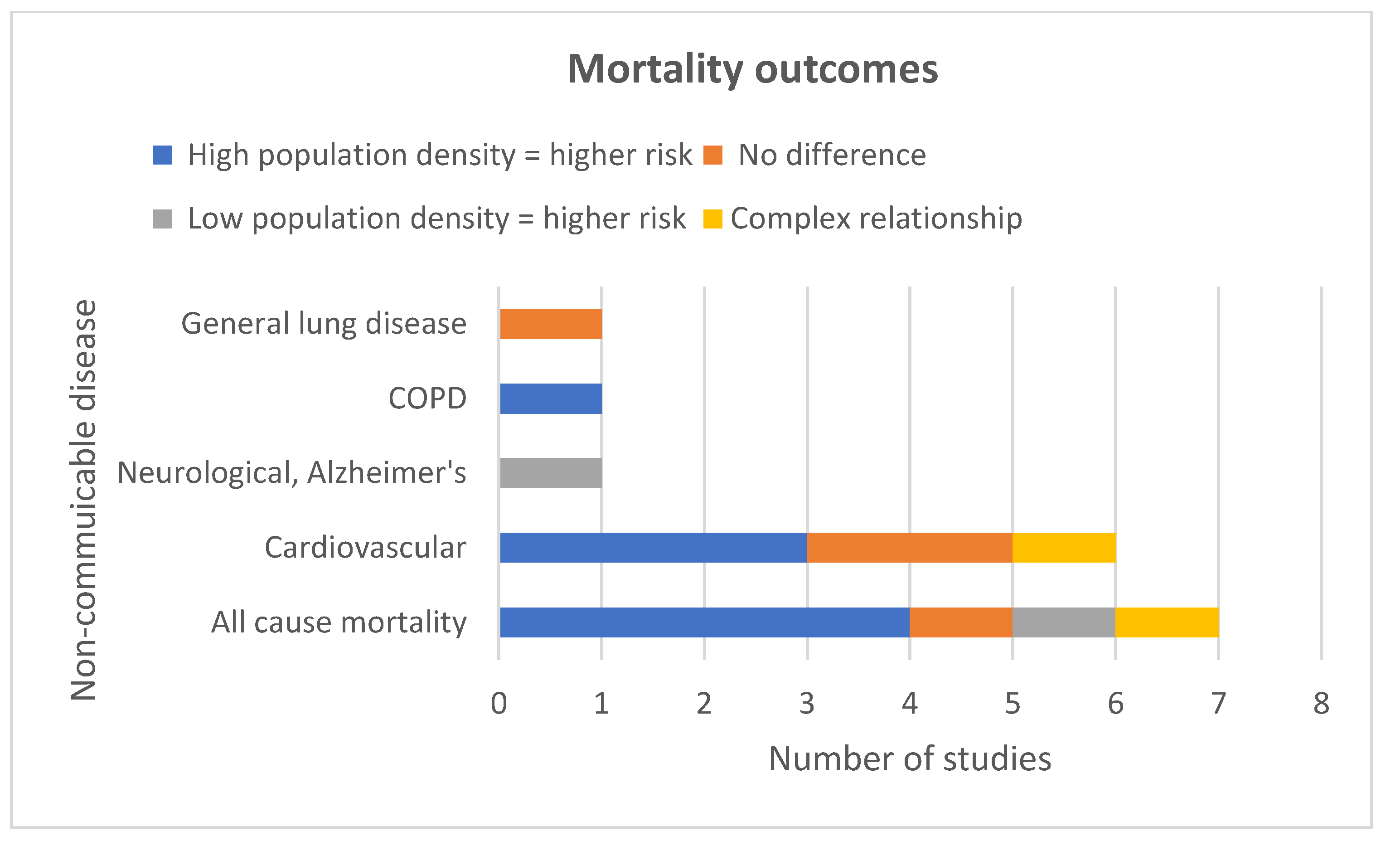The width and height of the screenshot is (1381, 841).
Task: Click the axis tick label 8
Action: (x=1322, y=704)
